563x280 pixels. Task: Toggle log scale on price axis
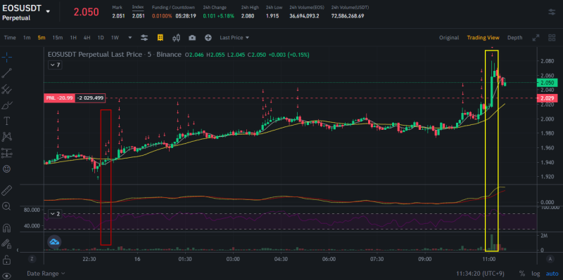click(x=536, y=274)
